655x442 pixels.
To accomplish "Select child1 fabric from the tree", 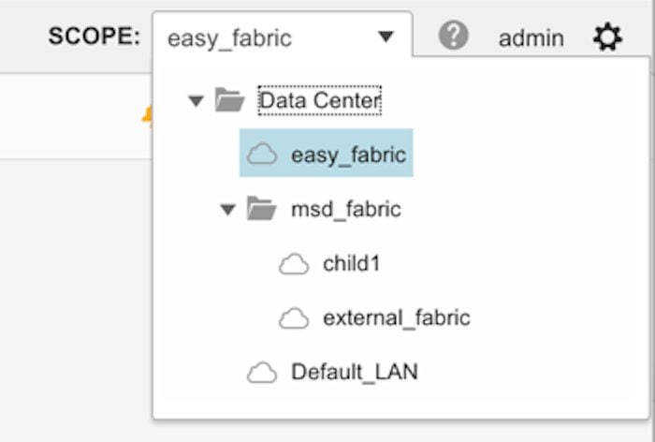I will 352,264.
